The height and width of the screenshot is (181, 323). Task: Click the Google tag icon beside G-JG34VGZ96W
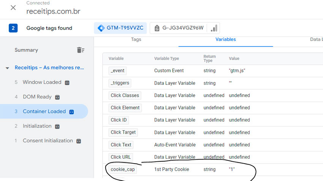coord(157,28)
